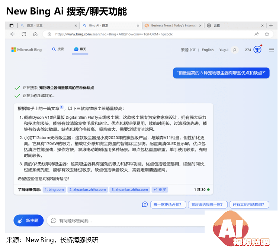This screenshot has width=279, height=248.
Task: Open source link 2. zhuanlan.zhihu.com
Action: pos(87,190)
